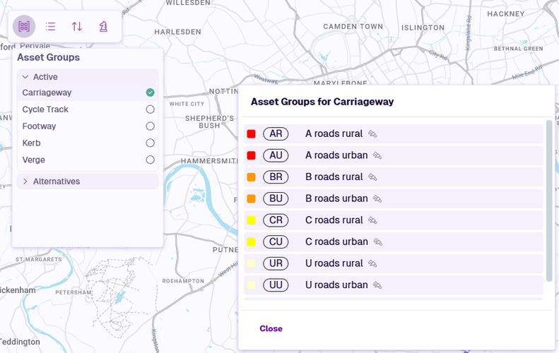
Task: Click the Teddington map label
Action: 20,342
